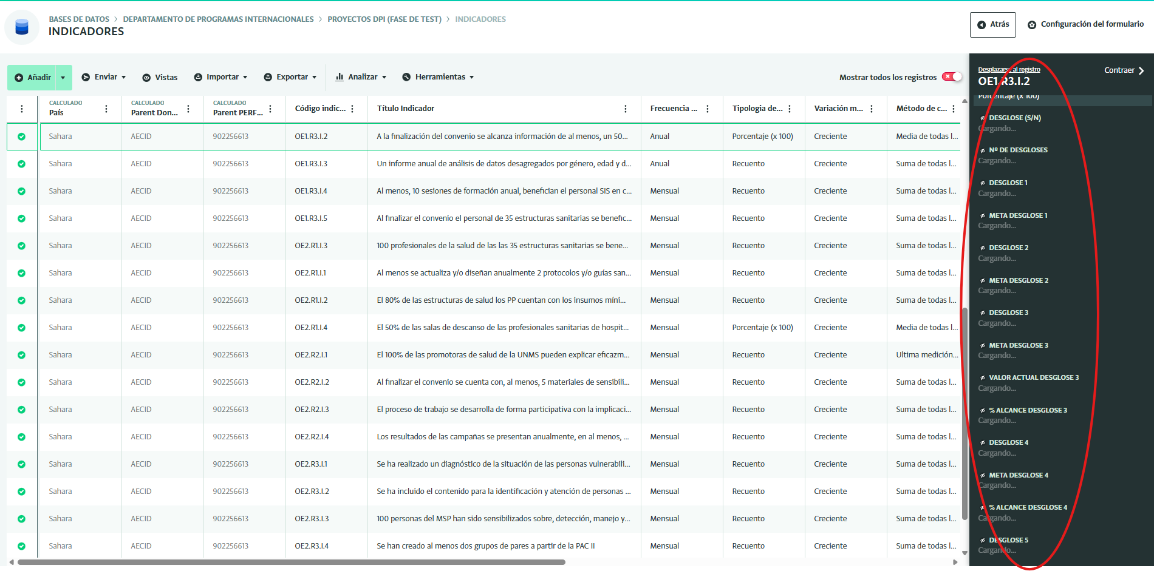The image size is (1154, 571).
Task: Click the horizontal scrollbar below the table
Action: click(292, 562)
